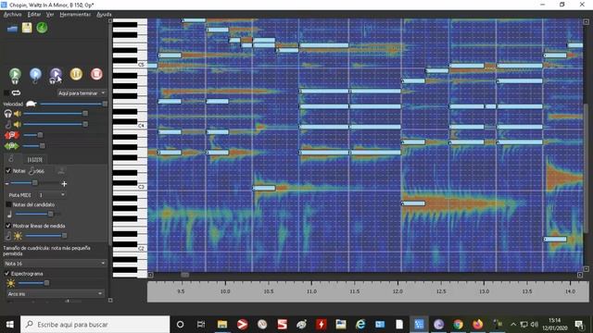
Task: Adjust the notes volume slider
Action: click(x=56, y=124)
